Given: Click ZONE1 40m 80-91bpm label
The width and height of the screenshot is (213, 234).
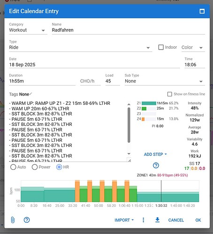Looking at the screenshot, I should pyautogui.click(x=162, y=175).
